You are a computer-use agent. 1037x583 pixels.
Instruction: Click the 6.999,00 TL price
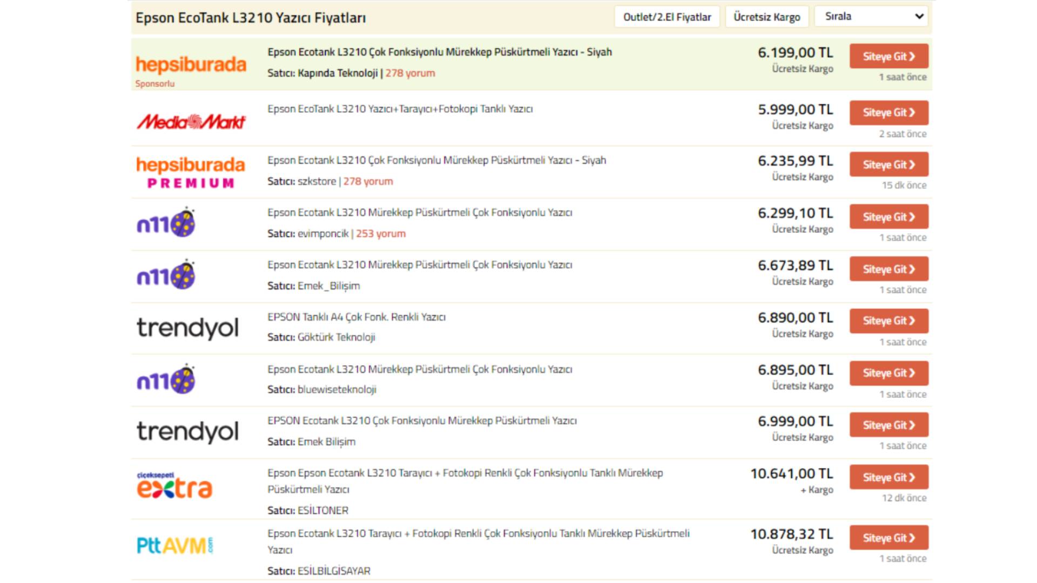(x=795, y=422)
